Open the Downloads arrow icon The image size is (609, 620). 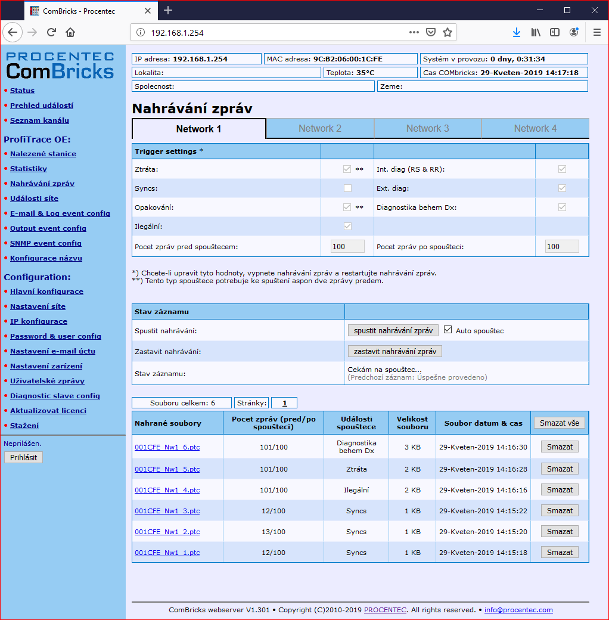[x=517, y=32]
